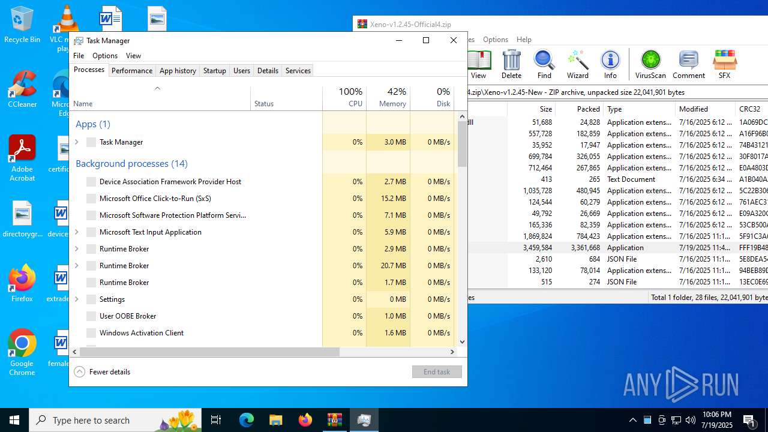Click Task Manager horizontal scrollbar thumb
768x432 pixels.
click(209, 352)
